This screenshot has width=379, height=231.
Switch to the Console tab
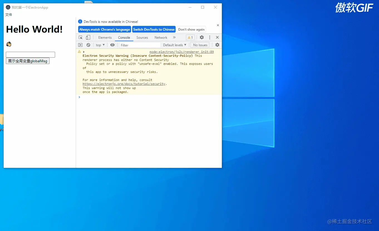124,38
